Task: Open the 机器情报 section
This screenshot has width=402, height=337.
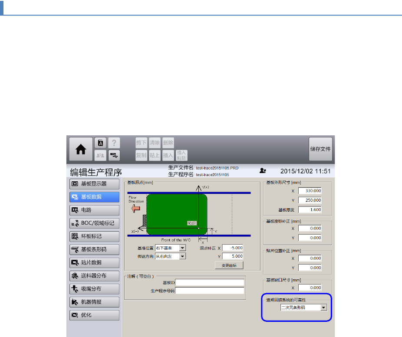Action: click(x=94, y=302)
